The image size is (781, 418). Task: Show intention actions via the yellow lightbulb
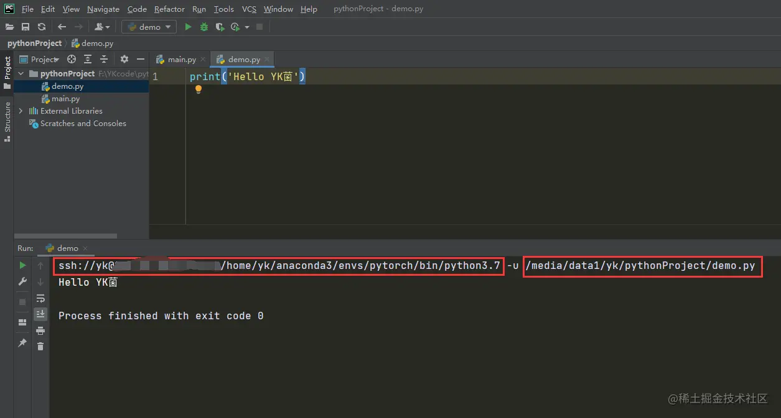click(x=199, y=89)
